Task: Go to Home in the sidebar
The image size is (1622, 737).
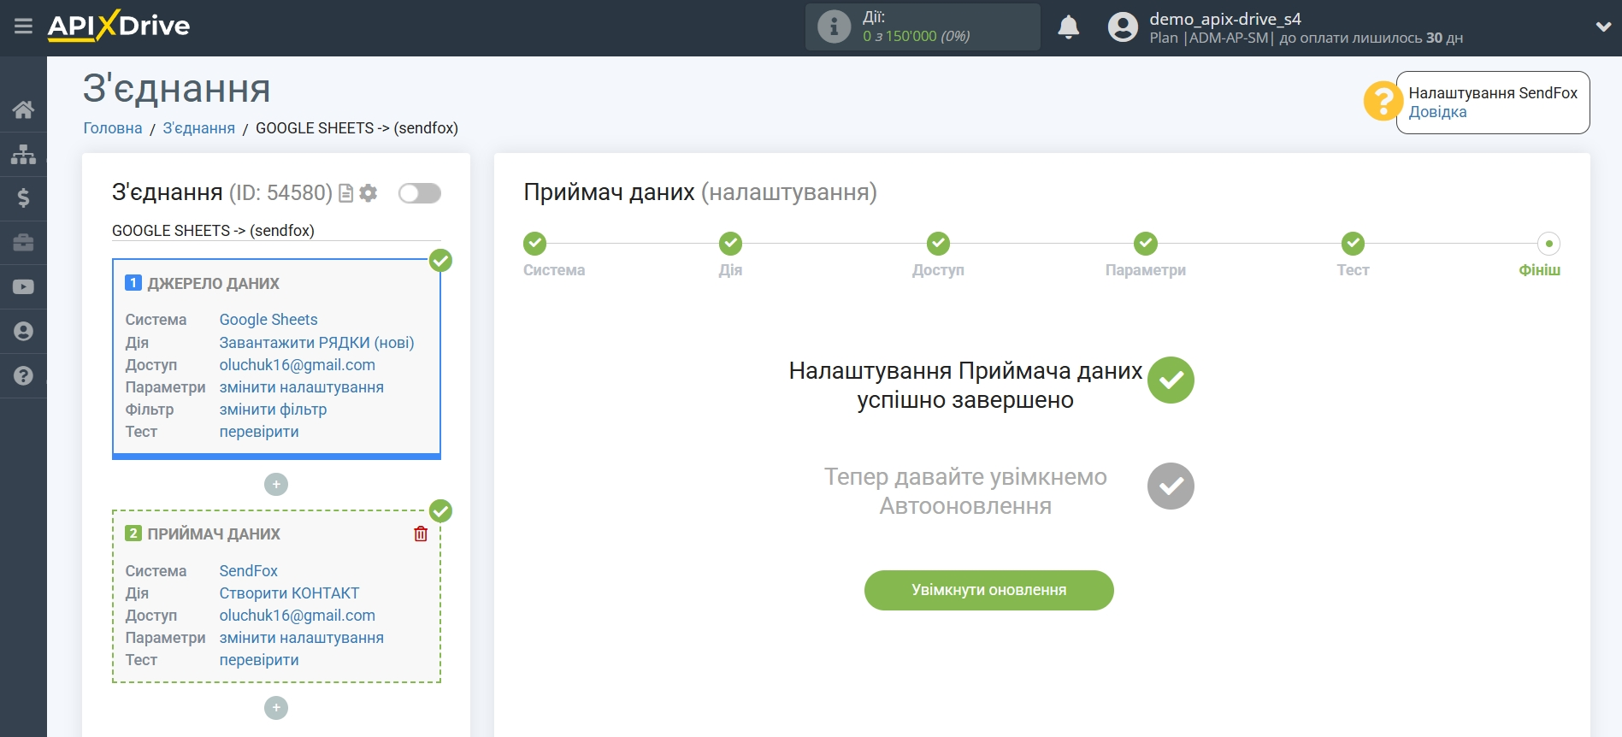Action: (23, 109)
